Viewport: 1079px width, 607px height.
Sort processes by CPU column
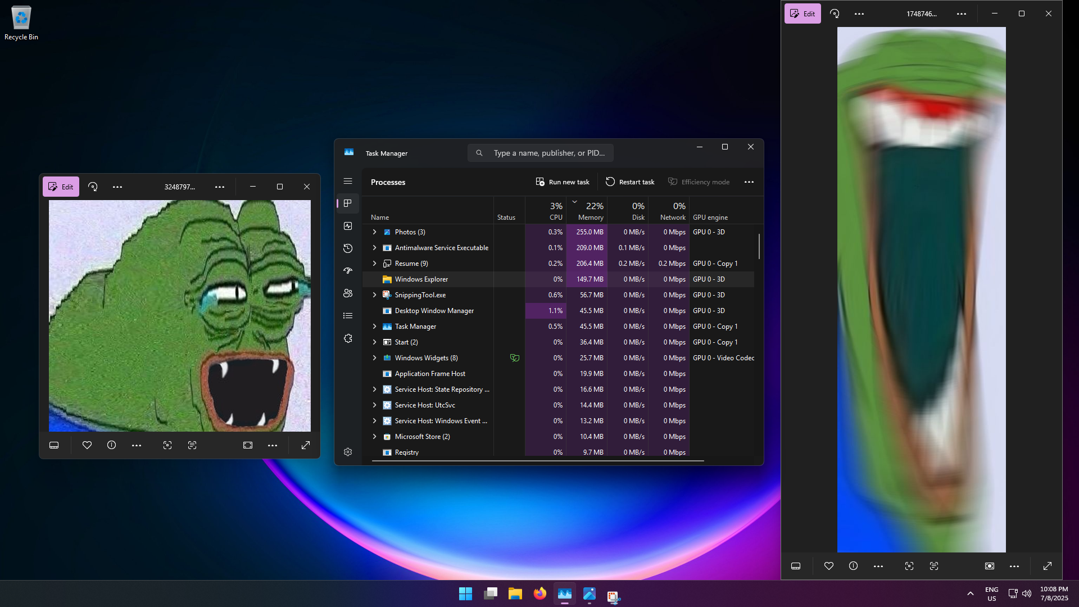[546, 211]
